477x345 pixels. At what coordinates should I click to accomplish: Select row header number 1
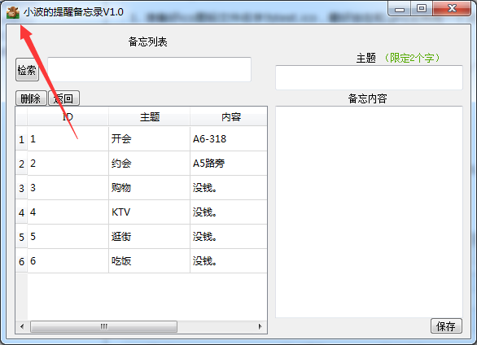pos(21,139)
